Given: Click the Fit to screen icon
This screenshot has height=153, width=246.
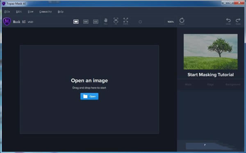Looking at the screenshot, I should (116, 21).
